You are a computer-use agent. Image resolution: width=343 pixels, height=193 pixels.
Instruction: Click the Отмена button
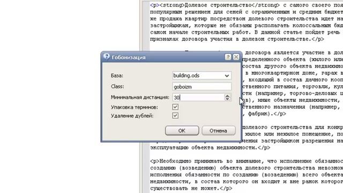tap(218, 131)
